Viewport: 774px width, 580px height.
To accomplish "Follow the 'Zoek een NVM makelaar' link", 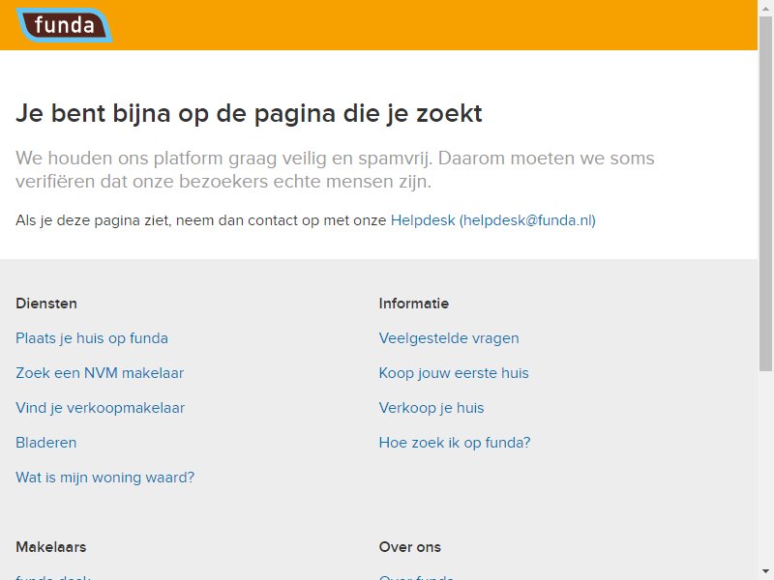I will tap(100, 373).
